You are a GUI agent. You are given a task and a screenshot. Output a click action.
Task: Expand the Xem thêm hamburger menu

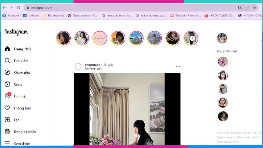[7, 143]
